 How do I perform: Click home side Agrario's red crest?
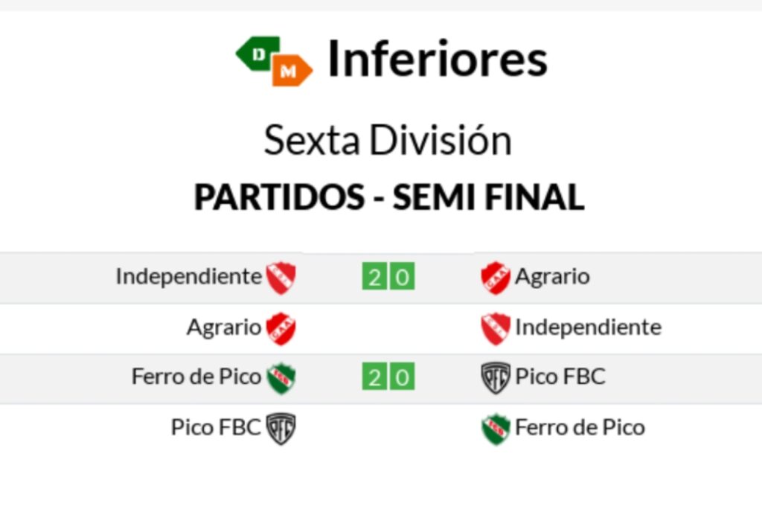[x=281, y=328]
